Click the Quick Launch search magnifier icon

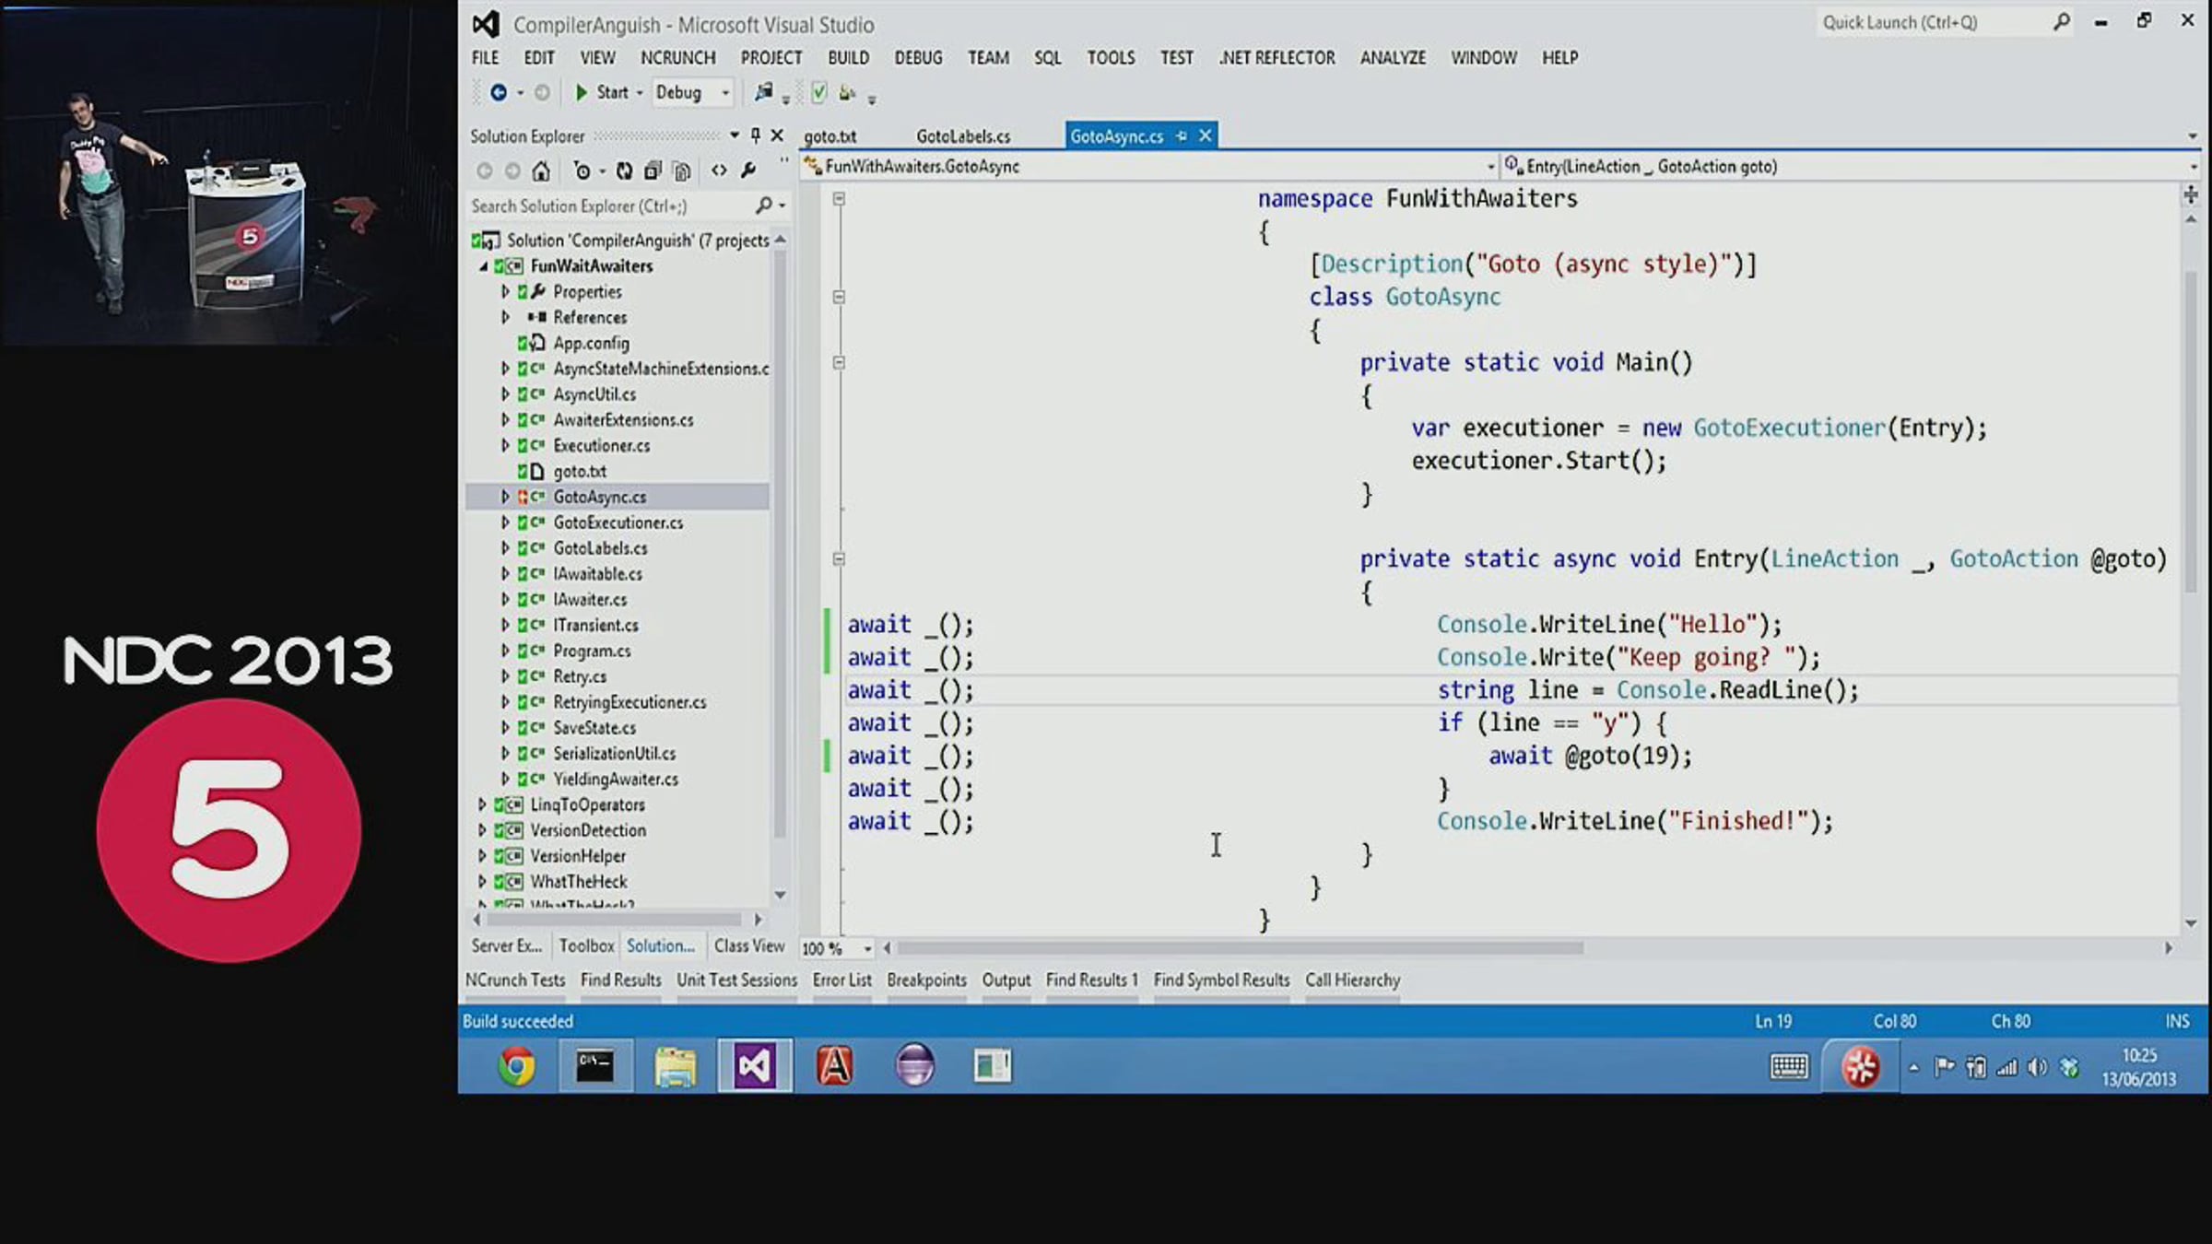click(x=2061, y=22)
